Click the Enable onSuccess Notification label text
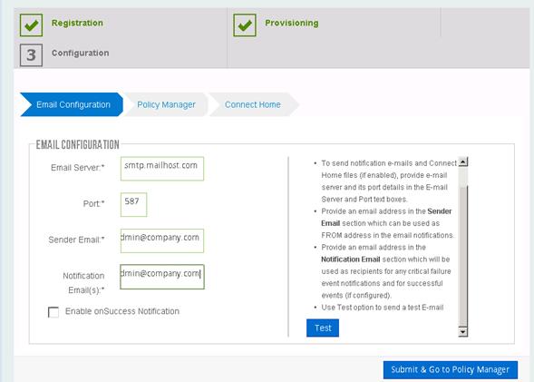The width and height of the screenshot is (534, 382). [122, 311]
